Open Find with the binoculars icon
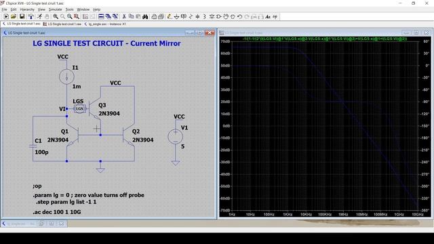434x244 pixels. pyautogui.click(x=145, y=16)
